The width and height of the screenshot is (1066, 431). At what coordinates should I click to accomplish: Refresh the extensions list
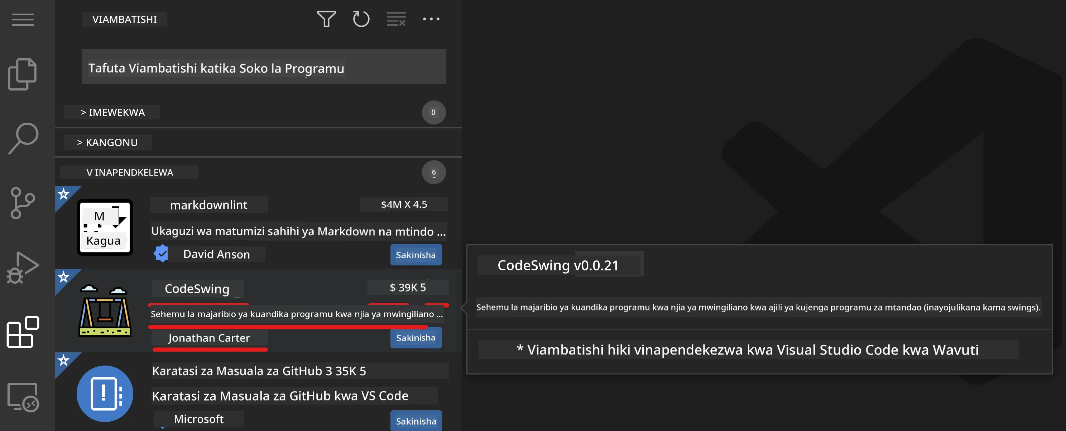point(361,19)
